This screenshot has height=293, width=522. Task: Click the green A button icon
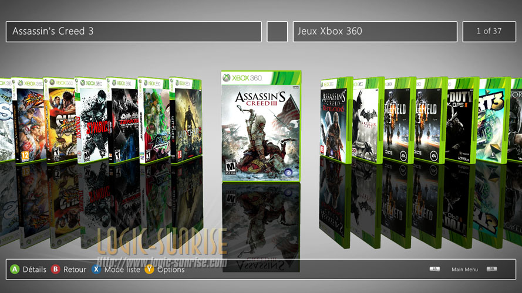coord(15,270)
